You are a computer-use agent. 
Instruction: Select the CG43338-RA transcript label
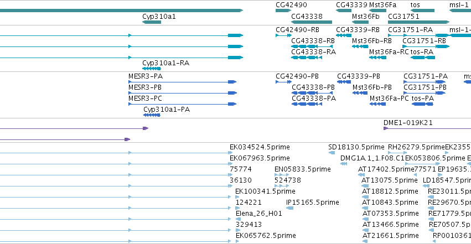coord(314,52)
